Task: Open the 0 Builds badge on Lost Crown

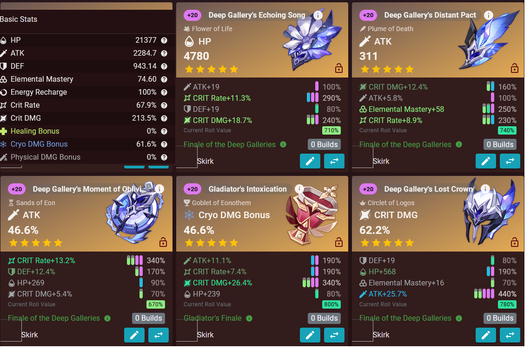Action: pos(500,318)
